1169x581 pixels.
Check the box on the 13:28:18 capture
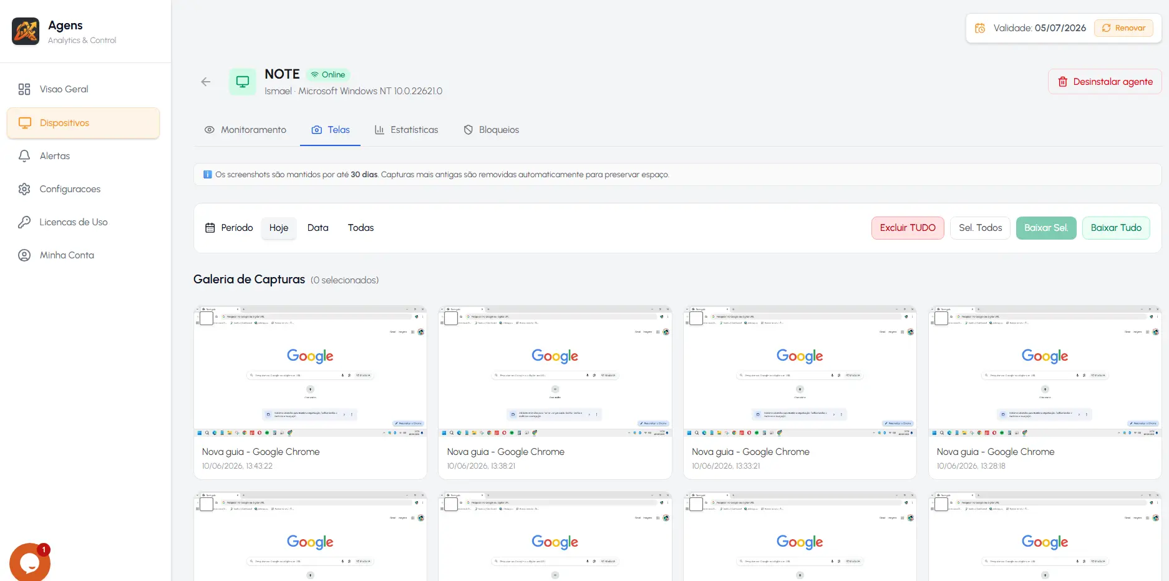coord(941,318)
